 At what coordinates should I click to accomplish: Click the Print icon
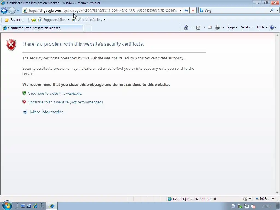(217, 27)
